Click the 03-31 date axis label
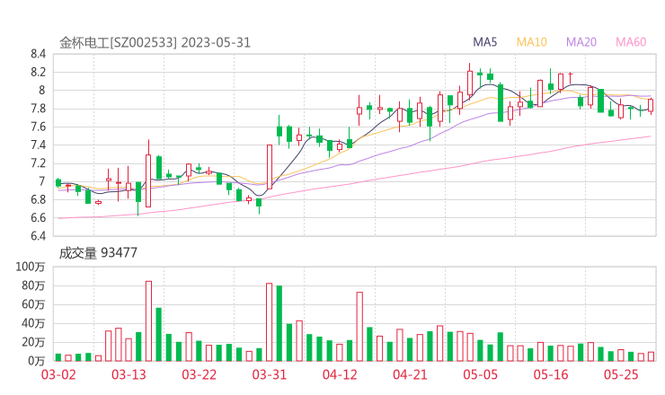Image resolution: width=665 pixels, height=395 pixels. click(270, 374)
